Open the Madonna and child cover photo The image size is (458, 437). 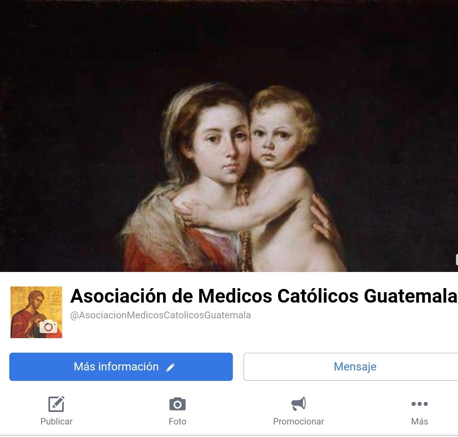point(229,136)
